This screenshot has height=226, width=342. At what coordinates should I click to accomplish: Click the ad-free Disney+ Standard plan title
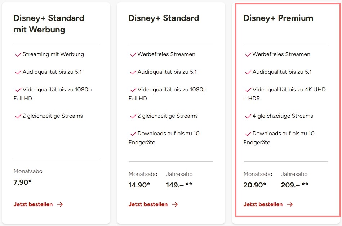tap(164, 18)
